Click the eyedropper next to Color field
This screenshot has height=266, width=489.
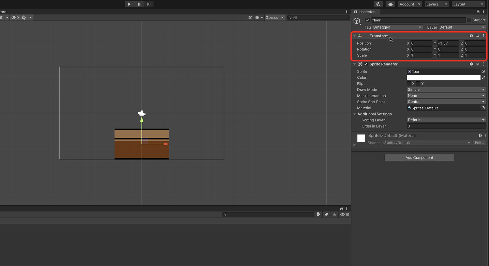pyautogui.click(x=483, y=77)
